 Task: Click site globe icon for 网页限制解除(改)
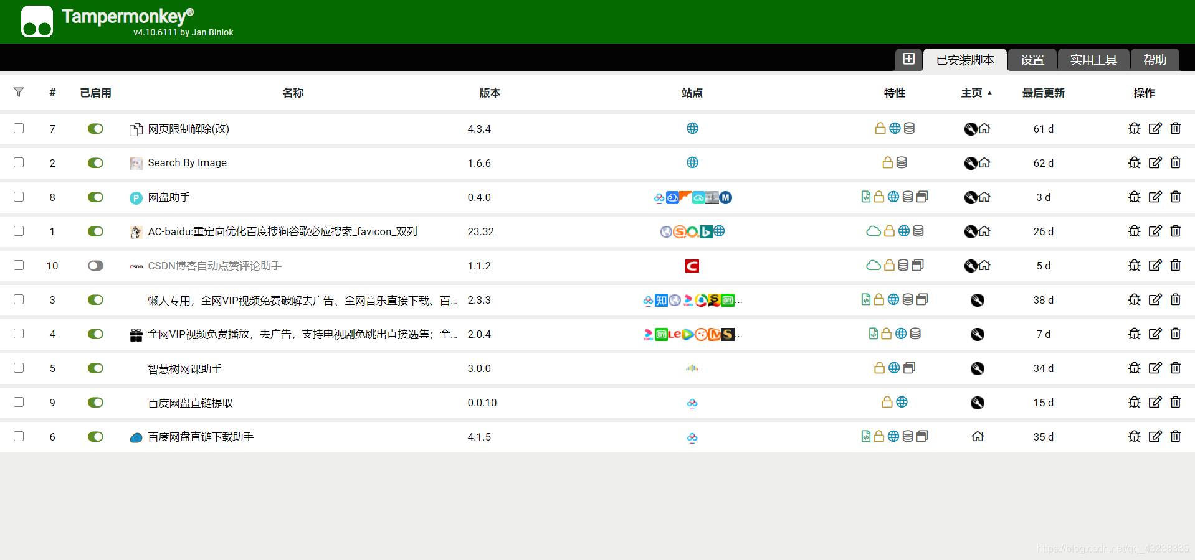click(x=692, y=128)
